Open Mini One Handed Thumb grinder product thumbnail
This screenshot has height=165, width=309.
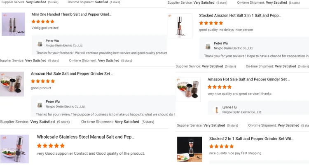13,24
